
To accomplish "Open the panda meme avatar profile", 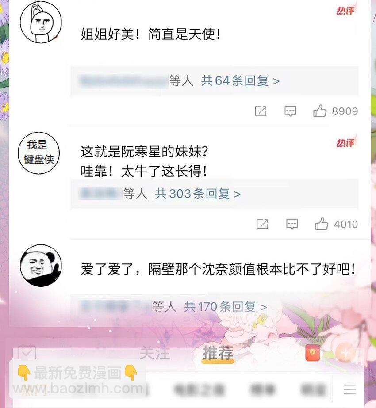I will click(41, 265).
